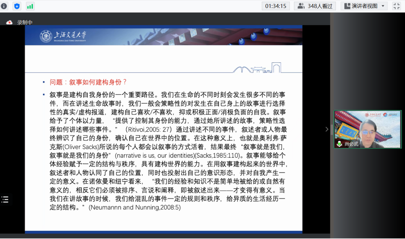This screenshot has height=239, width=405.
Task: Collapse the side video panel arrow
Action: [327, 129]
